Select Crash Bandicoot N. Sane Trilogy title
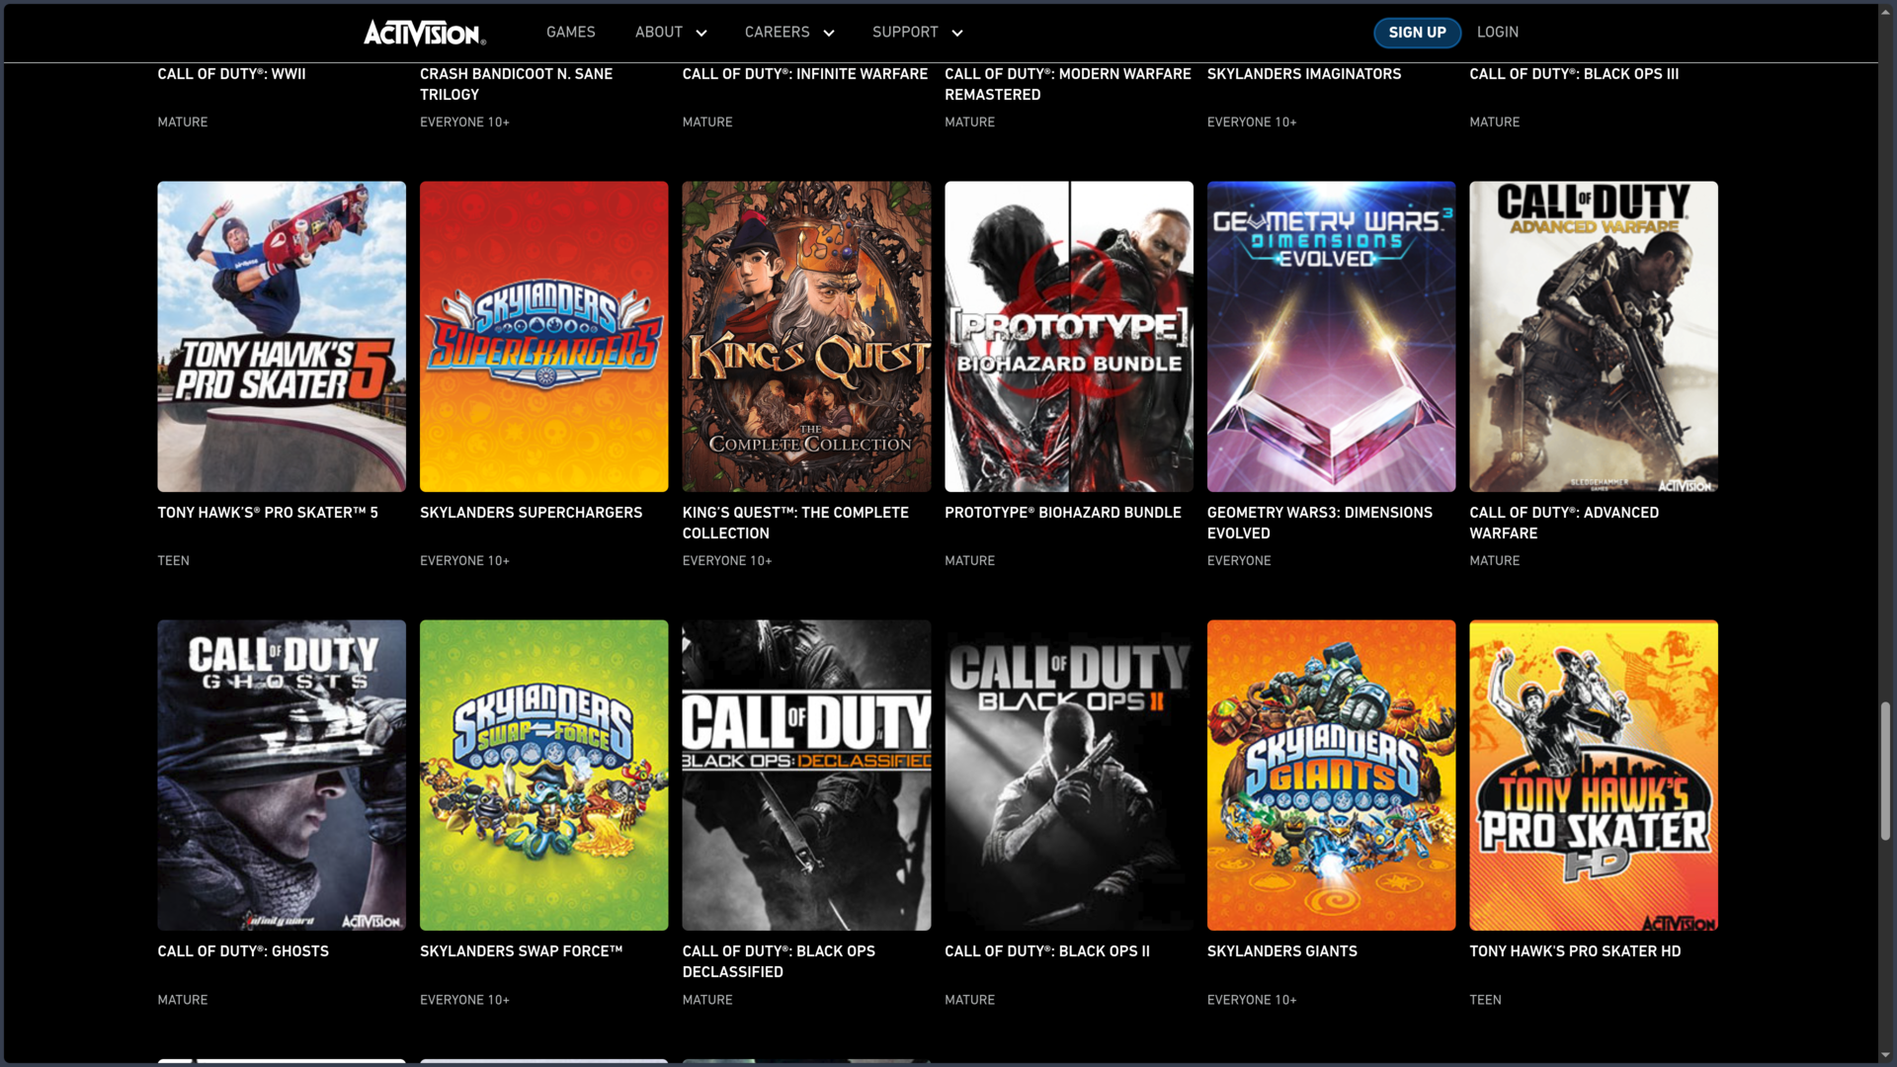 tap(516, 84)
